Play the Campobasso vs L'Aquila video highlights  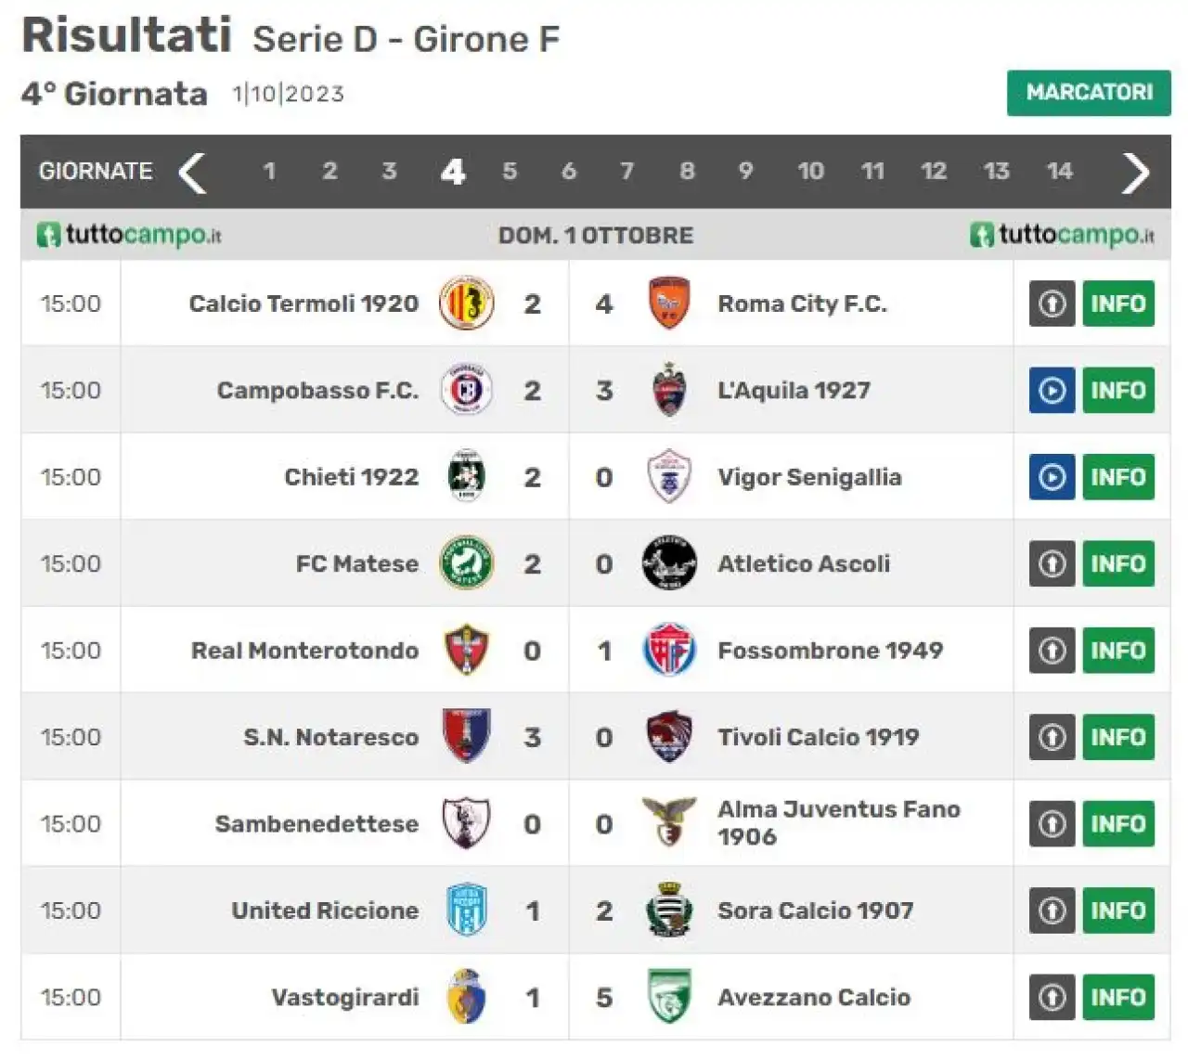pyautogui.click(x=1052, y=390)
